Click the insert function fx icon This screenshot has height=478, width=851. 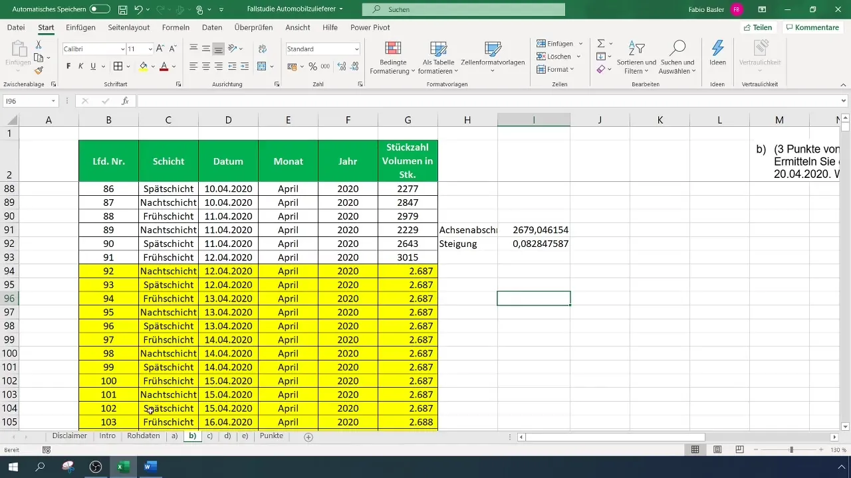[x=125, y=101]
